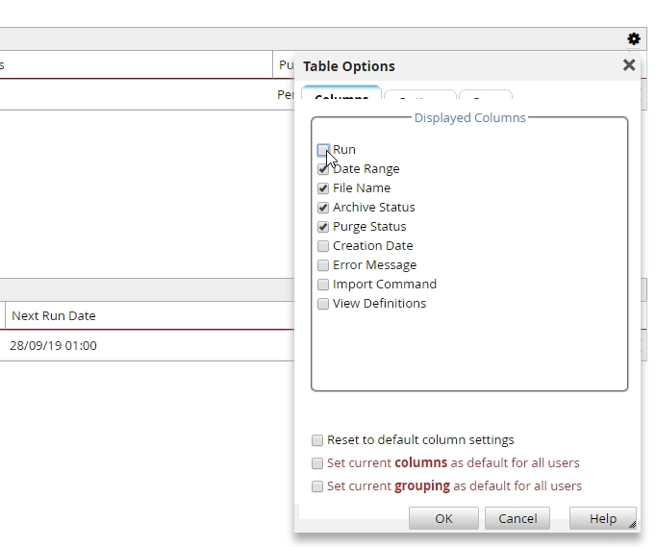Set current columns as default for all users
656x547 pixels.
pos(317,463)
